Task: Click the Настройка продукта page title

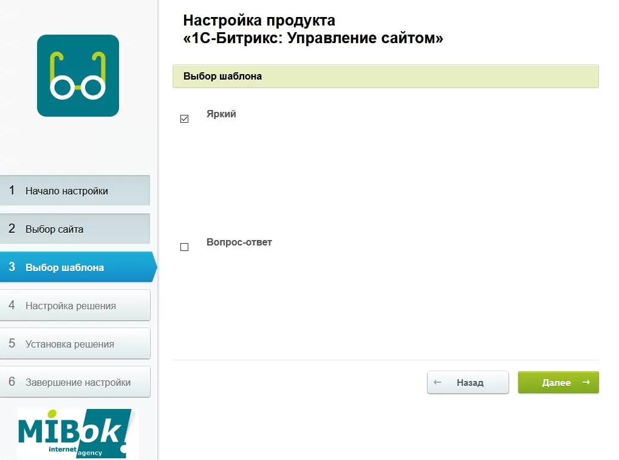Action: pyautogui.click(x=313, y=29)
